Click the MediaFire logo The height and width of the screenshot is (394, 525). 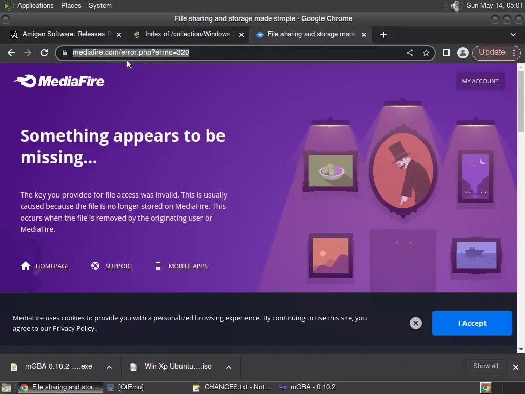click(59, 81)
